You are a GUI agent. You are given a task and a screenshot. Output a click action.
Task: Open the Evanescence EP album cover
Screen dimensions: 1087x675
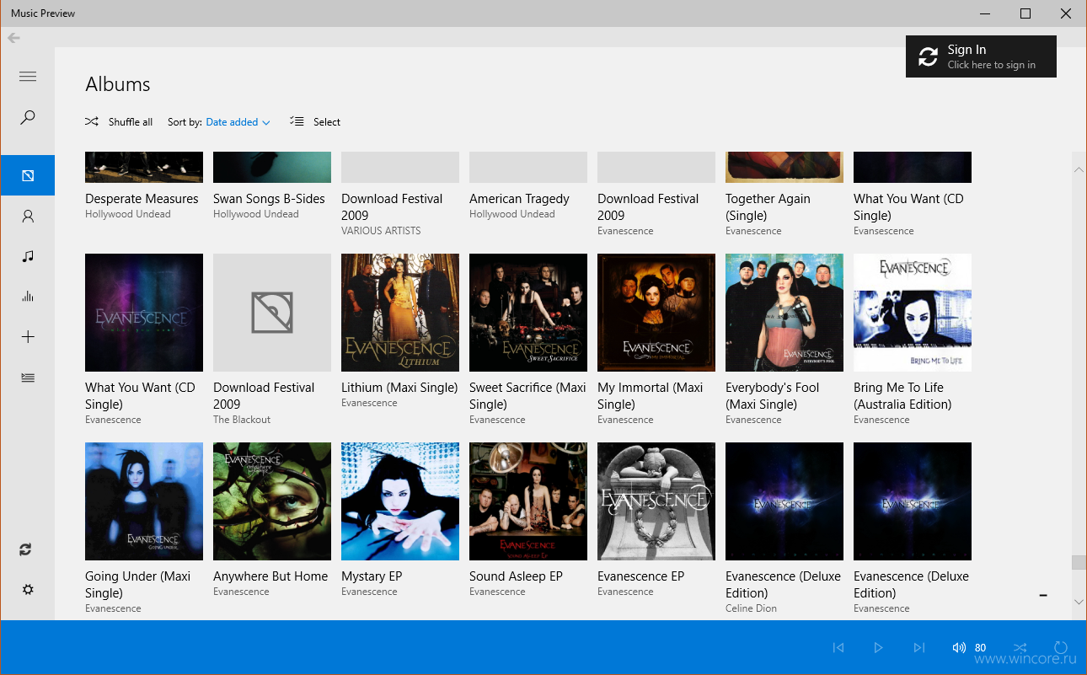656,501
